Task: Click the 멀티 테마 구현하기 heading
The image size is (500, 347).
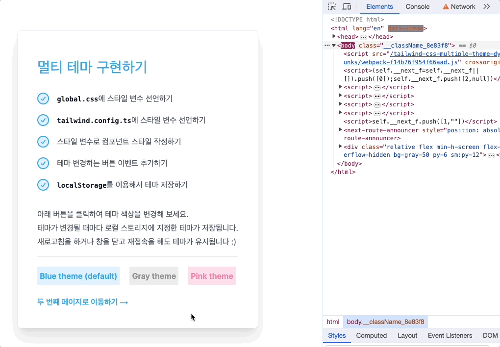Action: tap(92, 67)
